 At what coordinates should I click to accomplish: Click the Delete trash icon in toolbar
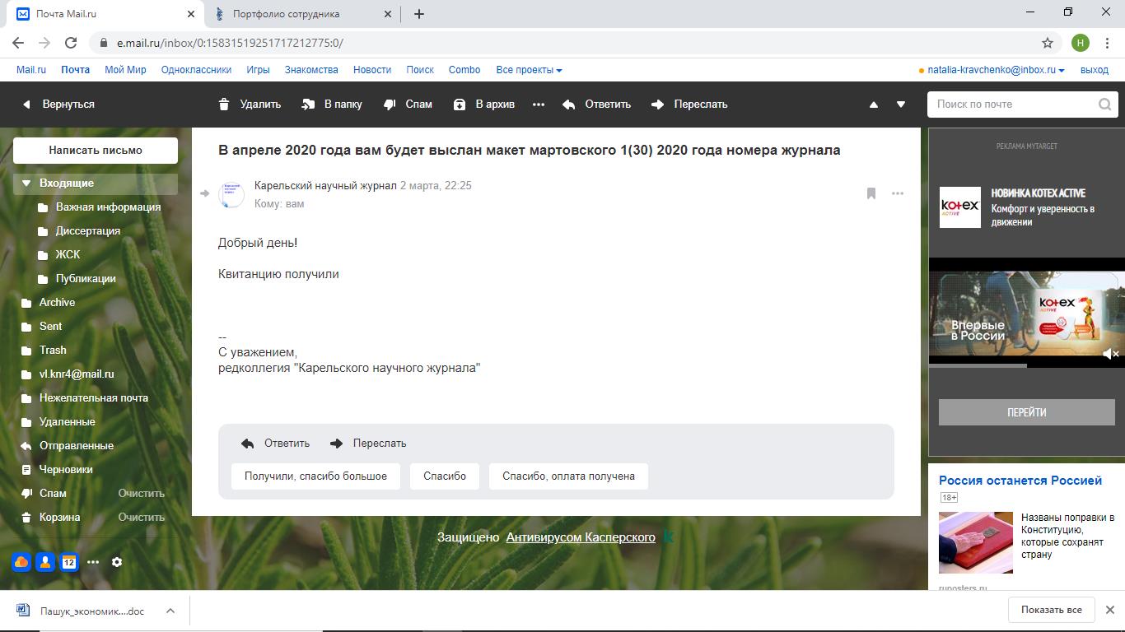pos(224,105)
